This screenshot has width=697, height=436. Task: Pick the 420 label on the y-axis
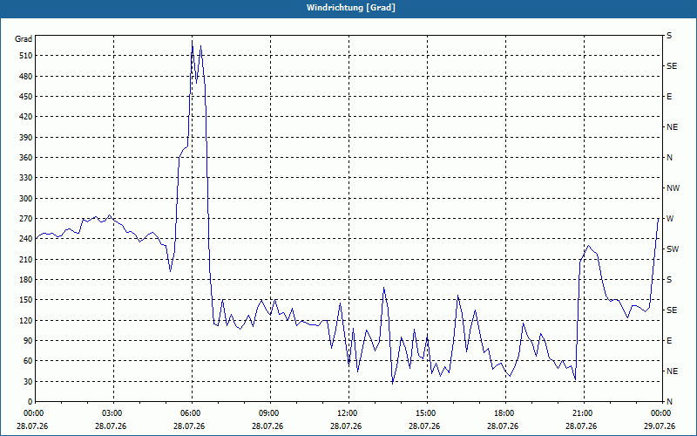pyautogui.click(x=26, y=117)
